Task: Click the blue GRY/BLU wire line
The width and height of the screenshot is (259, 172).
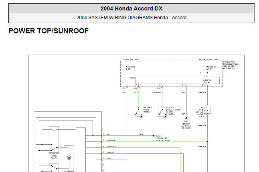Action: coord(143,154)
